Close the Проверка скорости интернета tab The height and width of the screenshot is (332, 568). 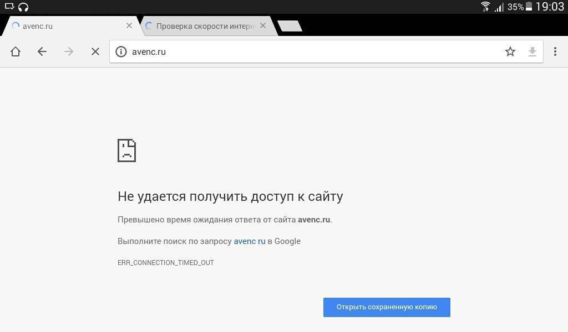(263, 25)
